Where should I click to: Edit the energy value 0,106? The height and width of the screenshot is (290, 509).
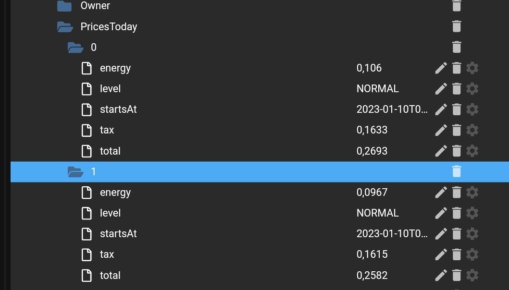(x=441, y=68)
